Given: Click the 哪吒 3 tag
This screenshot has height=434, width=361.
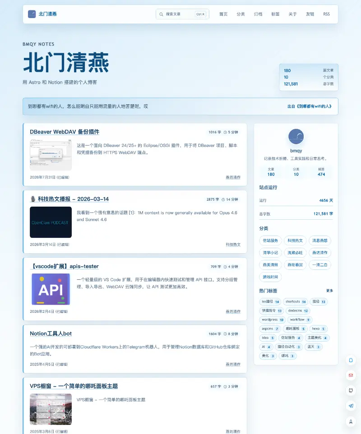Looking at the screenshot, I should click(287, 356).
